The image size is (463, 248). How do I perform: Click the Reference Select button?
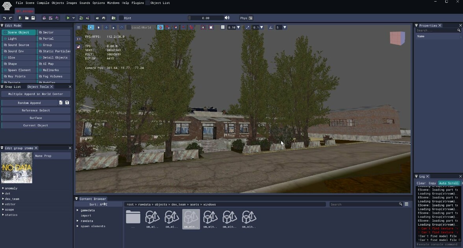click(36, 110)
